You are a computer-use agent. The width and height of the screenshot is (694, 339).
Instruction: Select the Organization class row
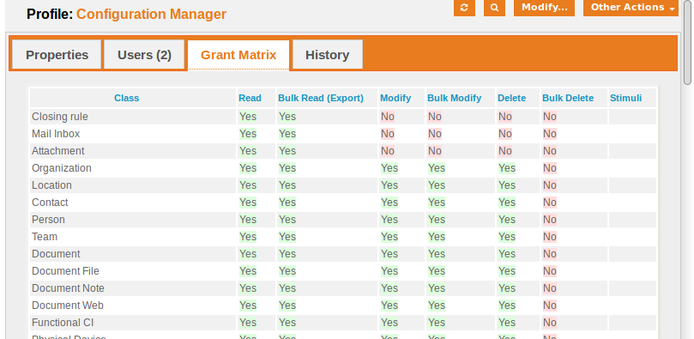(x=343, y=168)
